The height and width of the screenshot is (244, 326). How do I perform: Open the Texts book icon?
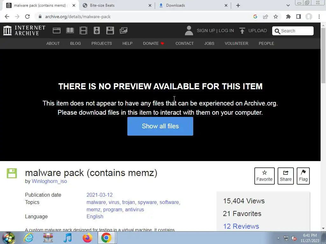click(70, 30)
